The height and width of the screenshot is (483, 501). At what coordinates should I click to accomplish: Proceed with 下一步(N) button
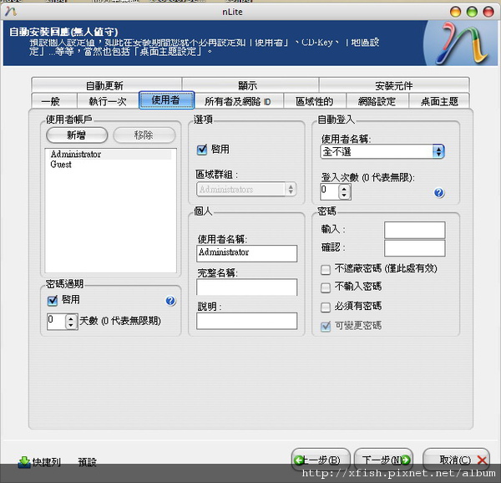click(x=384, y=460)
